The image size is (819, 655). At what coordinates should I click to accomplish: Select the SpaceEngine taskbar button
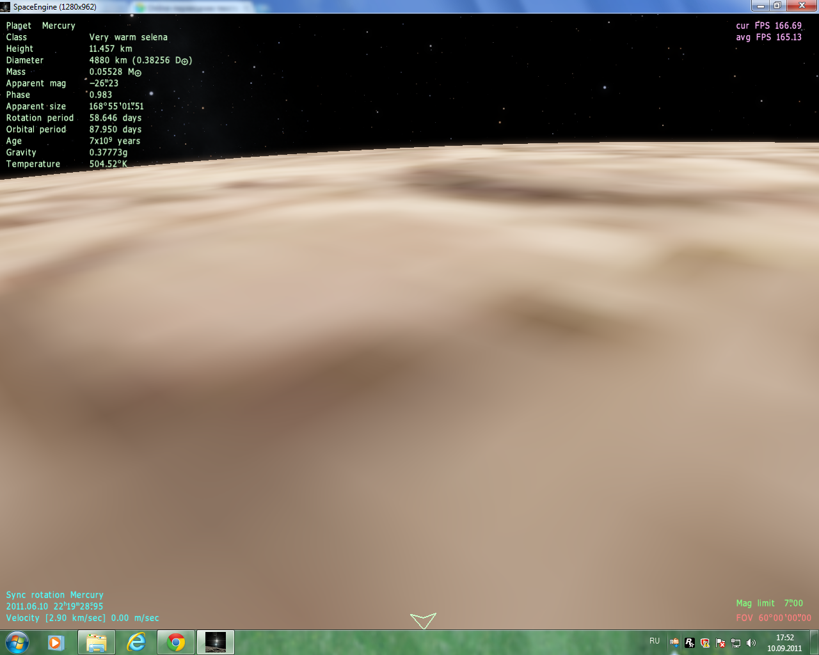216,642
